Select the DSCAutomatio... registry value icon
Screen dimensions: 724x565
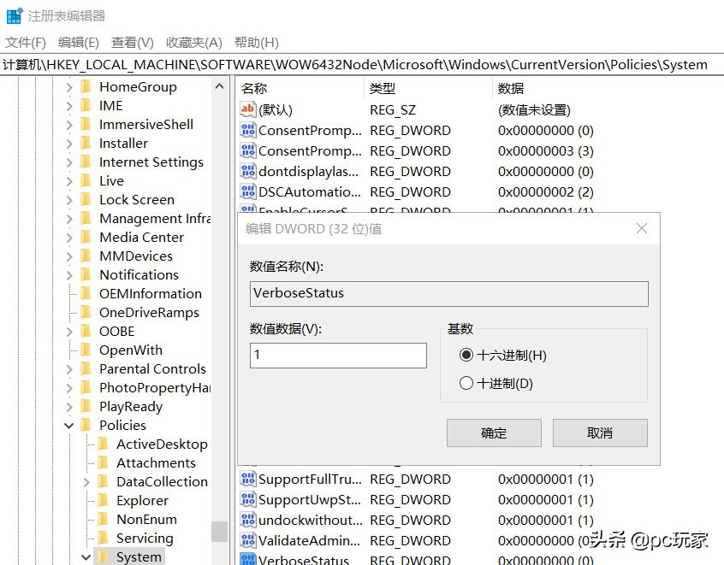click(x=248, y=191)
